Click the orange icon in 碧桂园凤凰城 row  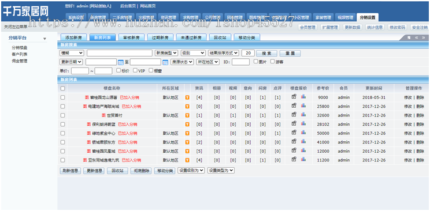[187, 151]
